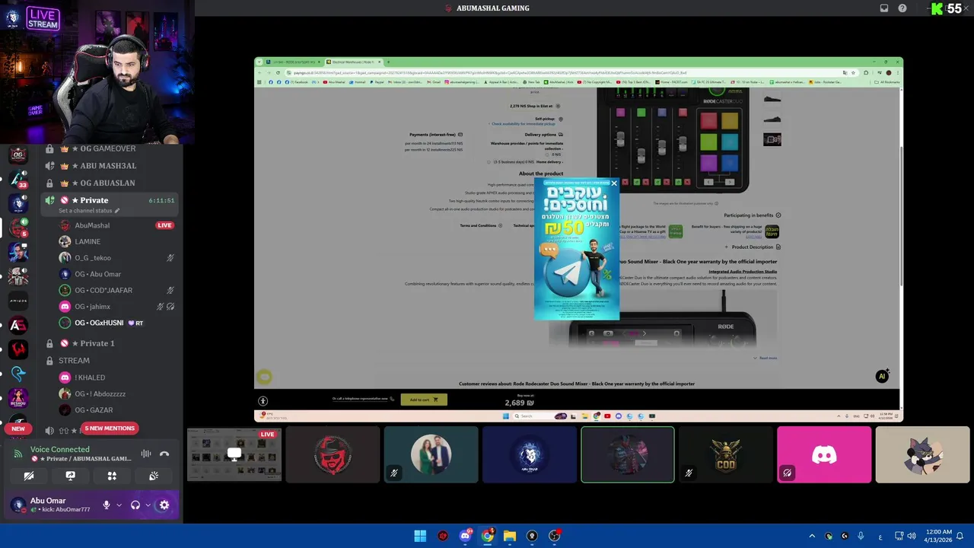
Task: Click the yellow chat bubble on webpage
Action: [264, 376]
